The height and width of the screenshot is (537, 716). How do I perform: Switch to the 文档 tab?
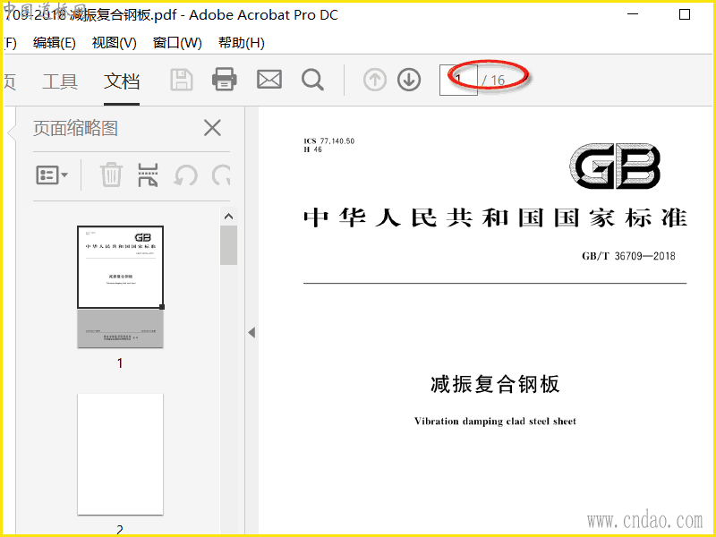pyautogui.click(x=122, y=81)
